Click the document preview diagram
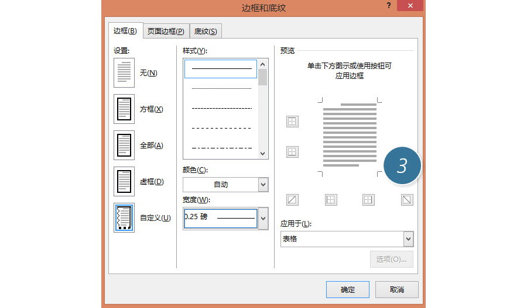The width and height of the screenshot is (527, 308). coord(350,137)
